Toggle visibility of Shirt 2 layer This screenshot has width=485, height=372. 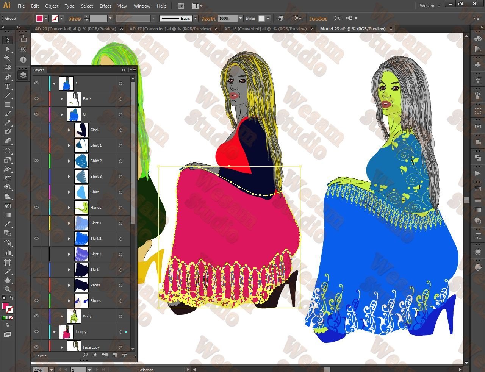coord(36,161)
